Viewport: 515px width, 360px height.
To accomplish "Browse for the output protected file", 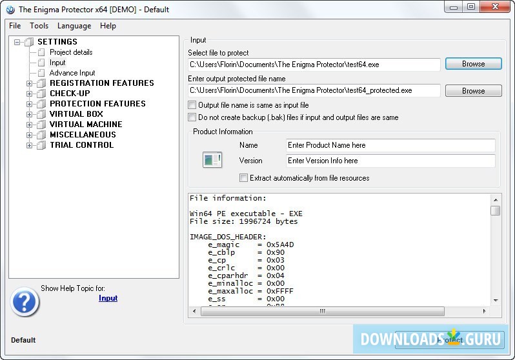I will tap(473, 91).
